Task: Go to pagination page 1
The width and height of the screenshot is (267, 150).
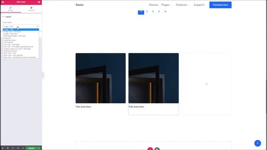Action: [x=141, y=12]
